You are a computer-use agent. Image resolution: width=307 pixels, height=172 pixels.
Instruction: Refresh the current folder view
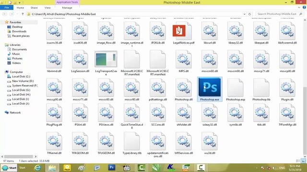point(249,14)
